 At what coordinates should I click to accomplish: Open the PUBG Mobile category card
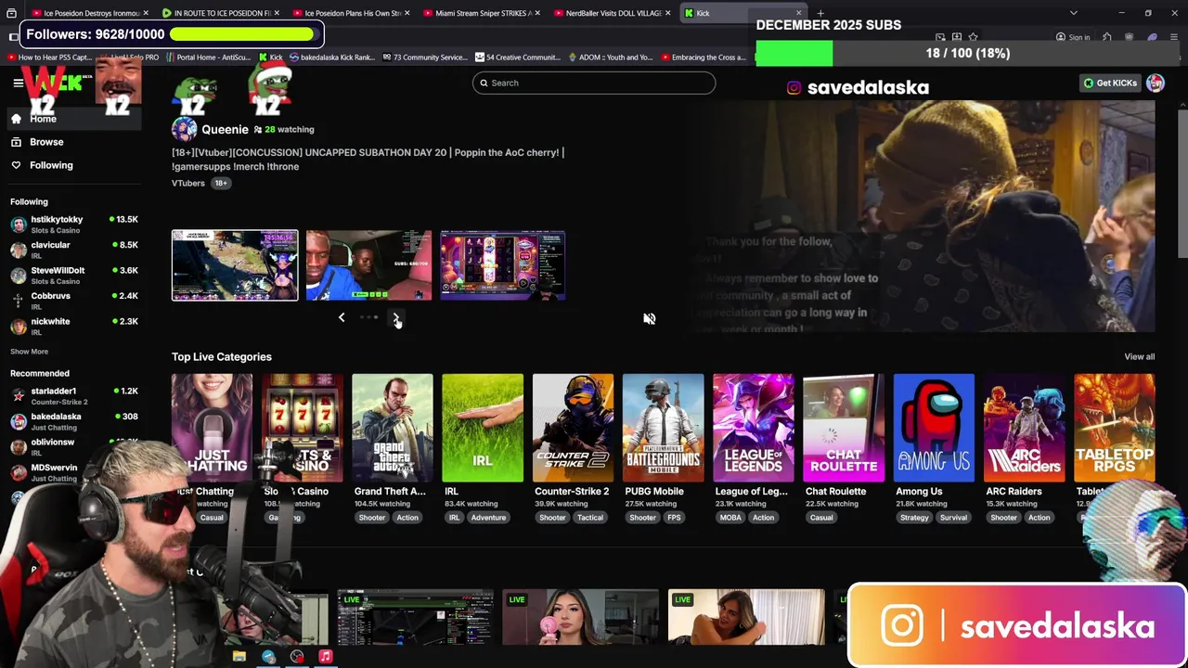point(663,428)
